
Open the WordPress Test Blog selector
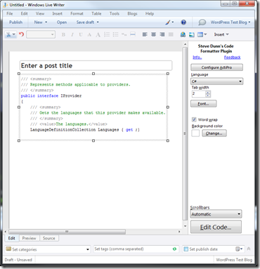coord(230,22)
